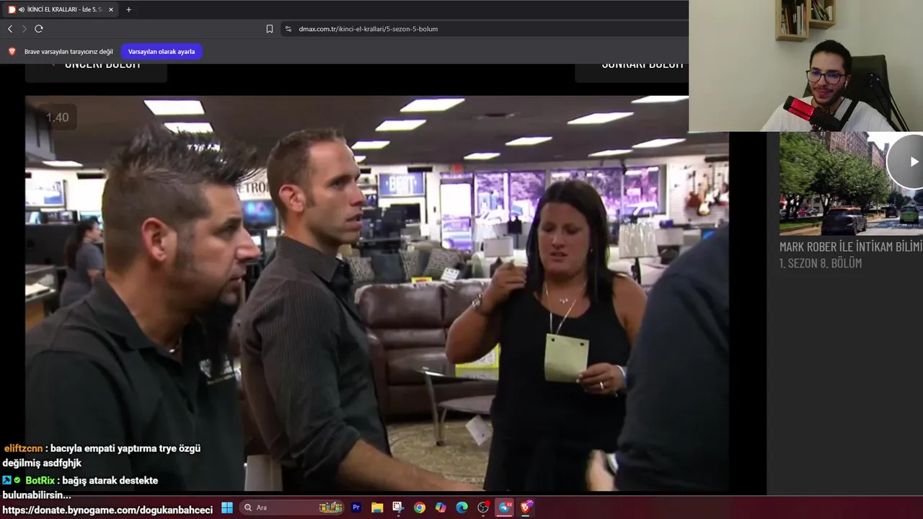This screenshot has width=923, height=519.
Task: Reload the page with the refresh icon
Action: 39,29
